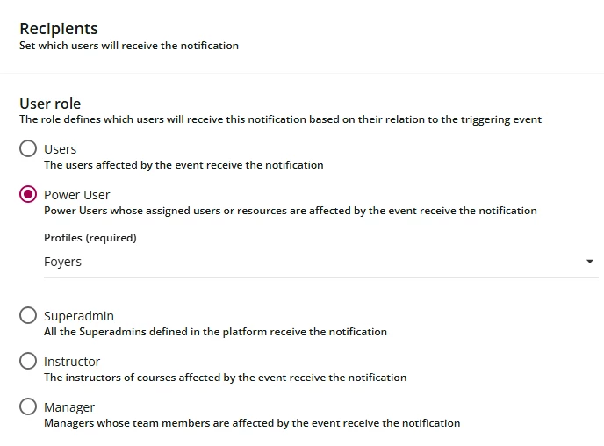
Task: Select the Power User radio button
Action: (x=28, y=194)
